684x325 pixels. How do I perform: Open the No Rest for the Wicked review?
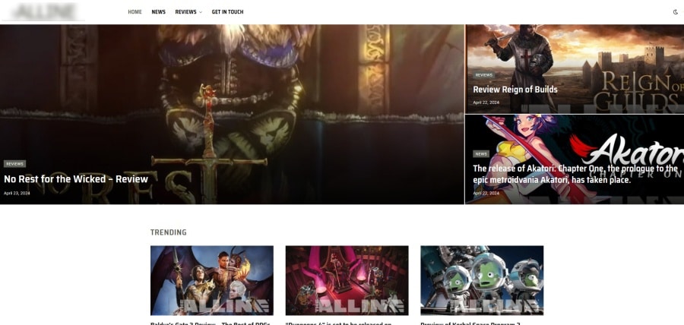(76, 179)
